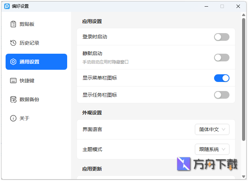This screenshot has width=248, height=181.
Task: Turn on the 静默启动 switch
Action: 221,58
